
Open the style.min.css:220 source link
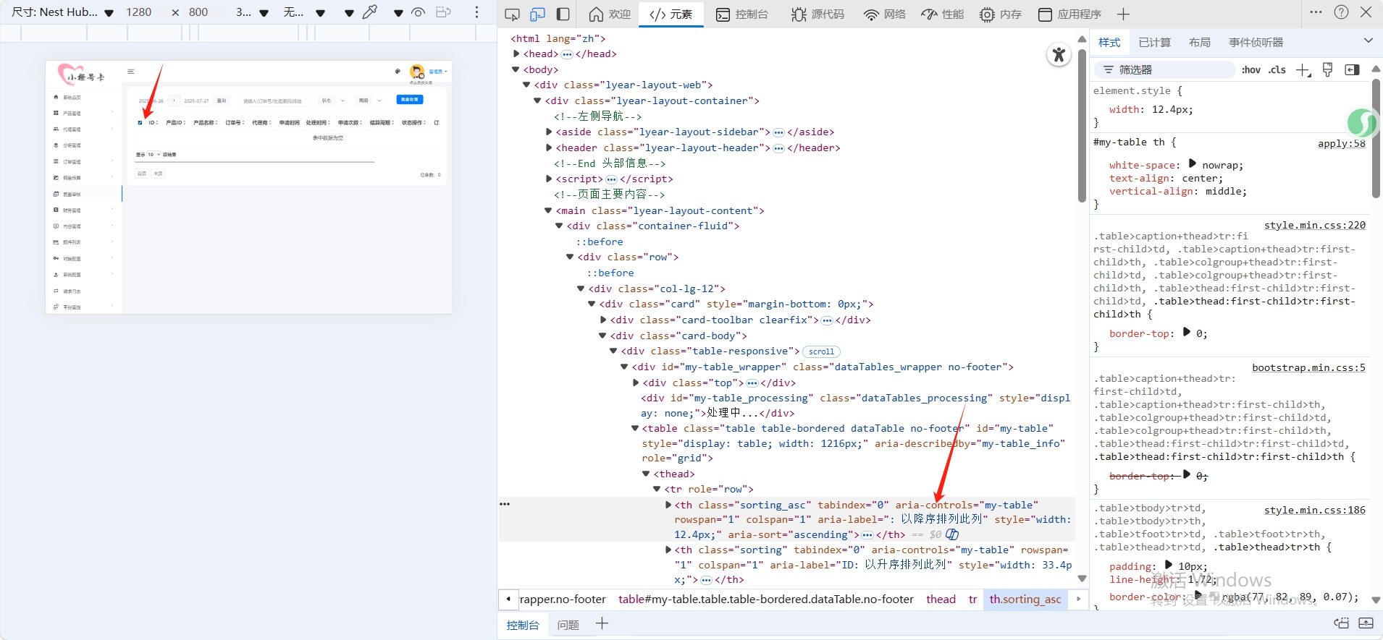[1314, 225]
